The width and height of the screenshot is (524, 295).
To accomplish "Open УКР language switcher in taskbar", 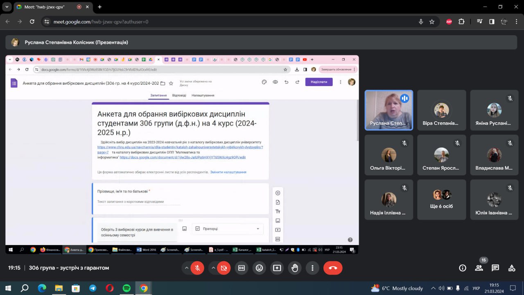I will point(476,288).
